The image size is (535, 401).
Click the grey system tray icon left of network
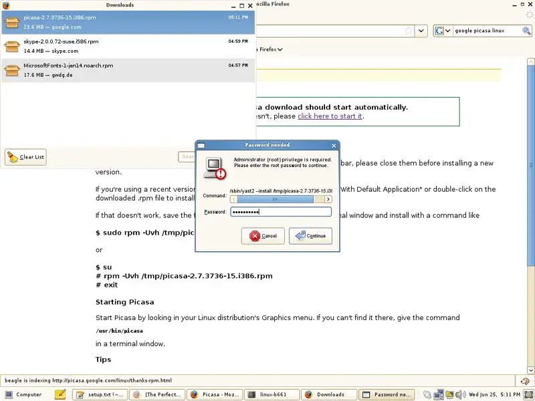click(427, 394)
